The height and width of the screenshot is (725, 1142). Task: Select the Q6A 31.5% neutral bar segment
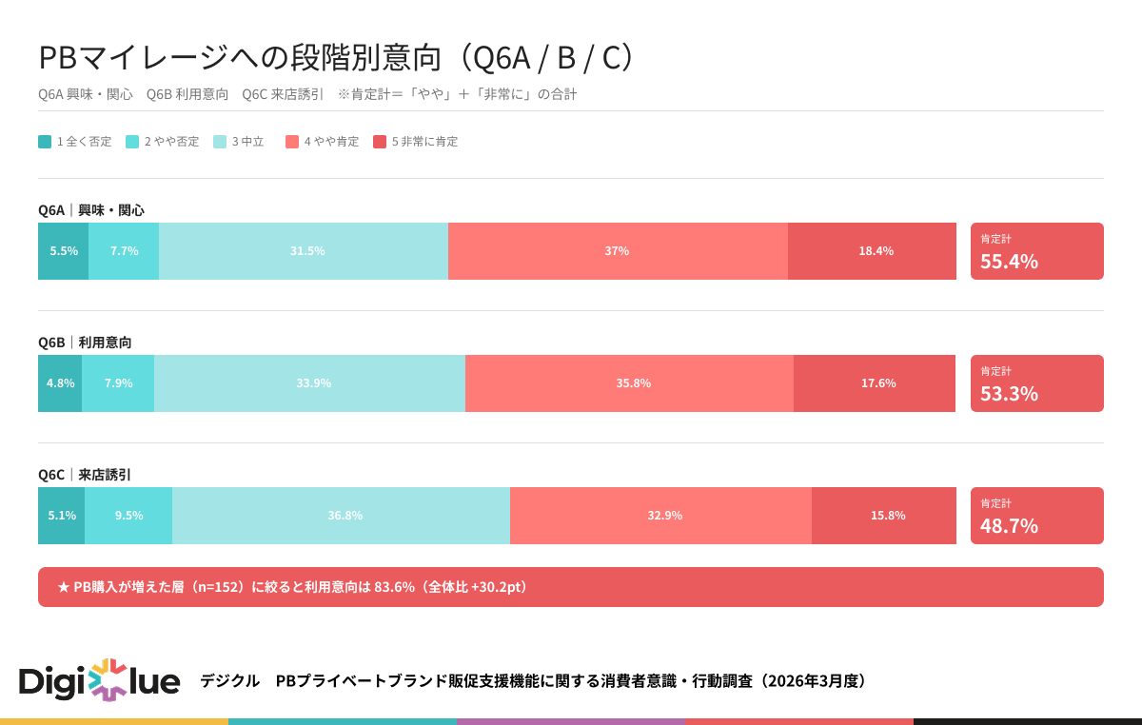pos(304,251)
